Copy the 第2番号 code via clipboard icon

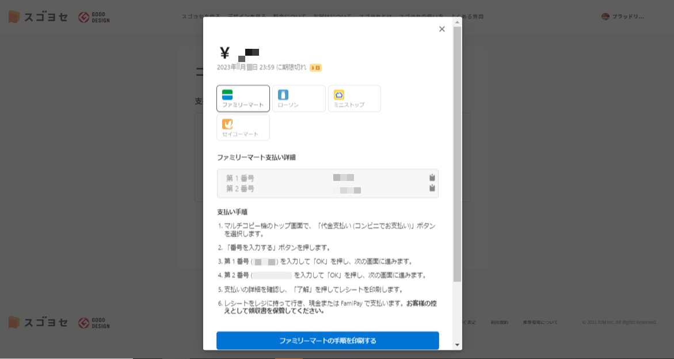[x=432, y=188]
